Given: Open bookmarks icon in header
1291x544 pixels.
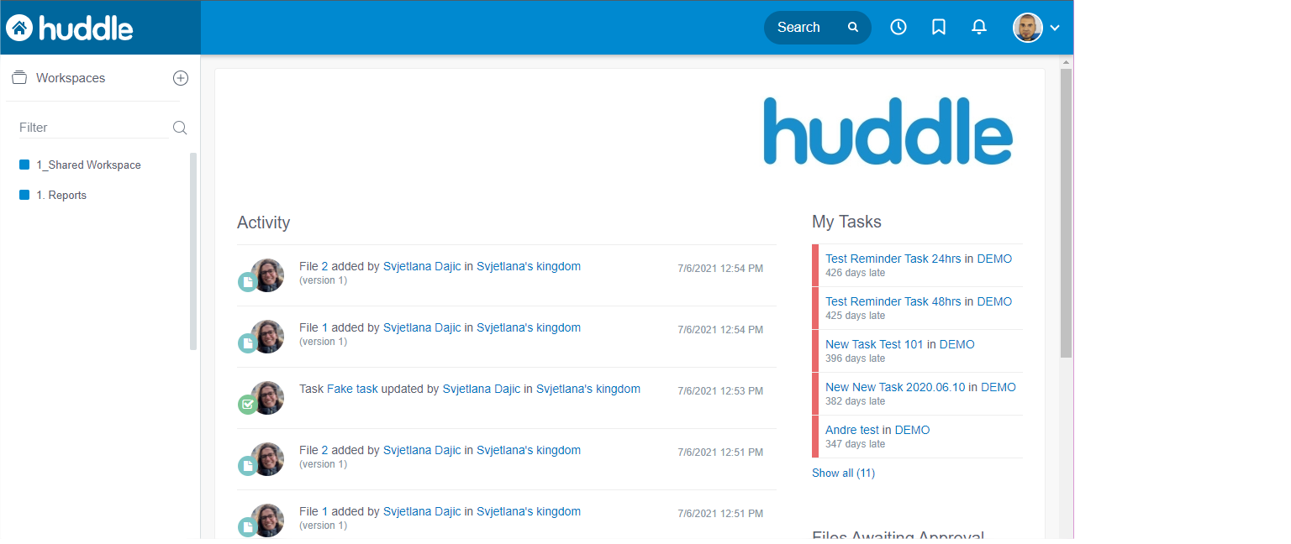Looking at the screenshot, I should click(x=939, y=28).
